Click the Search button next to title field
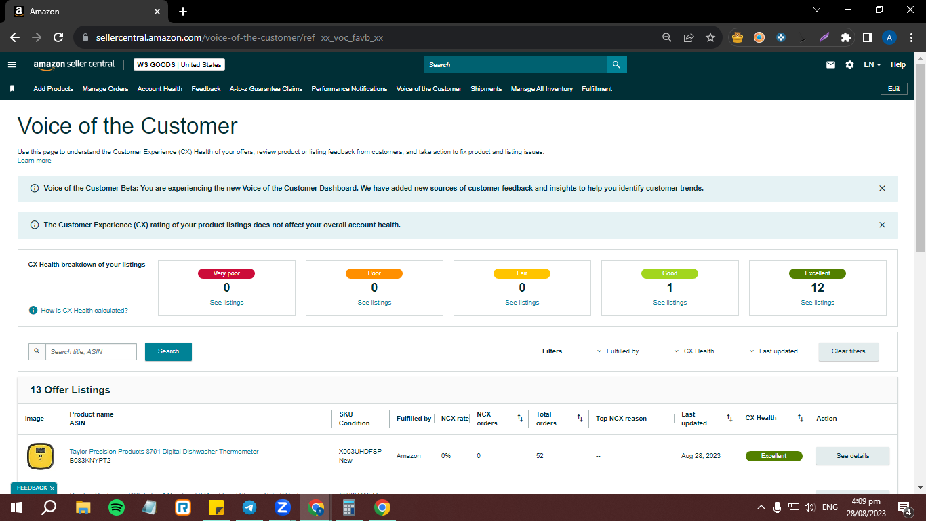 168,351
